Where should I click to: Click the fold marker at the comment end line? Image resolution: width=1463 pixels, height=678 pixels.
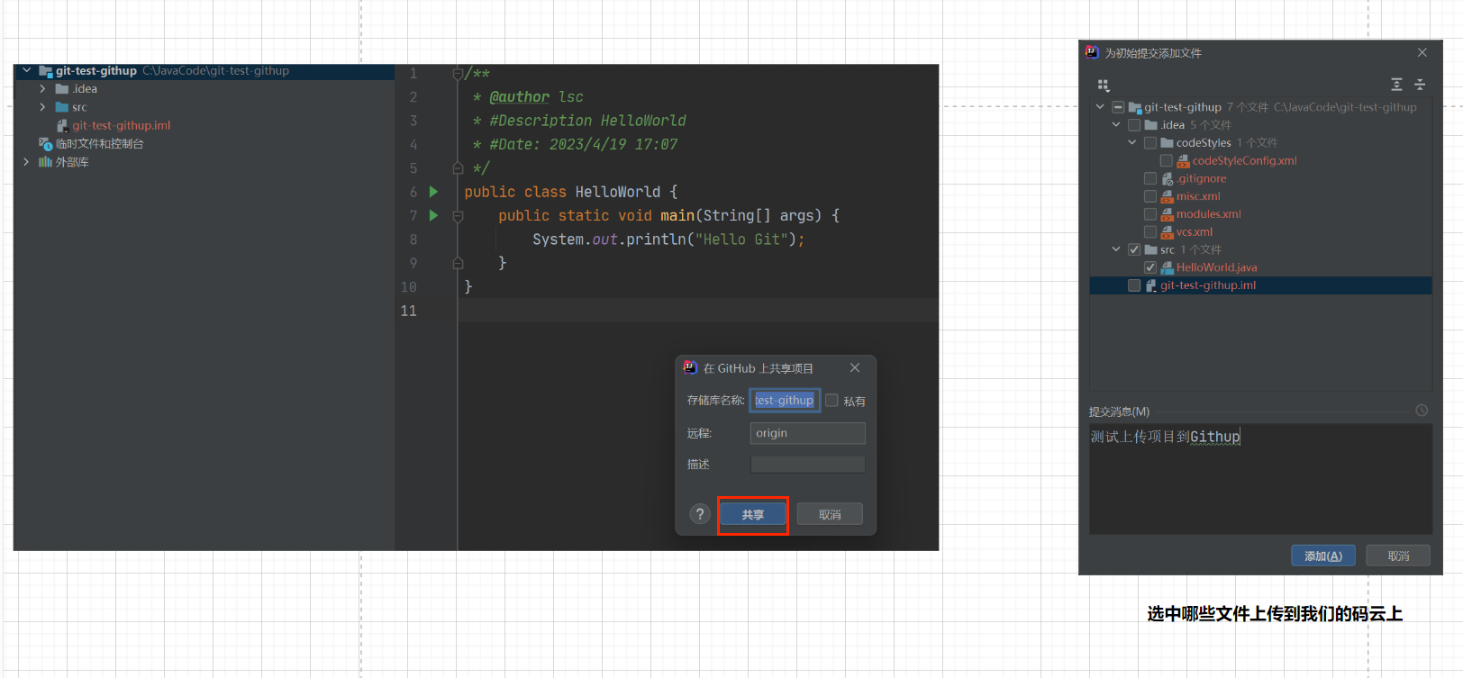click(x=458, y=168)
